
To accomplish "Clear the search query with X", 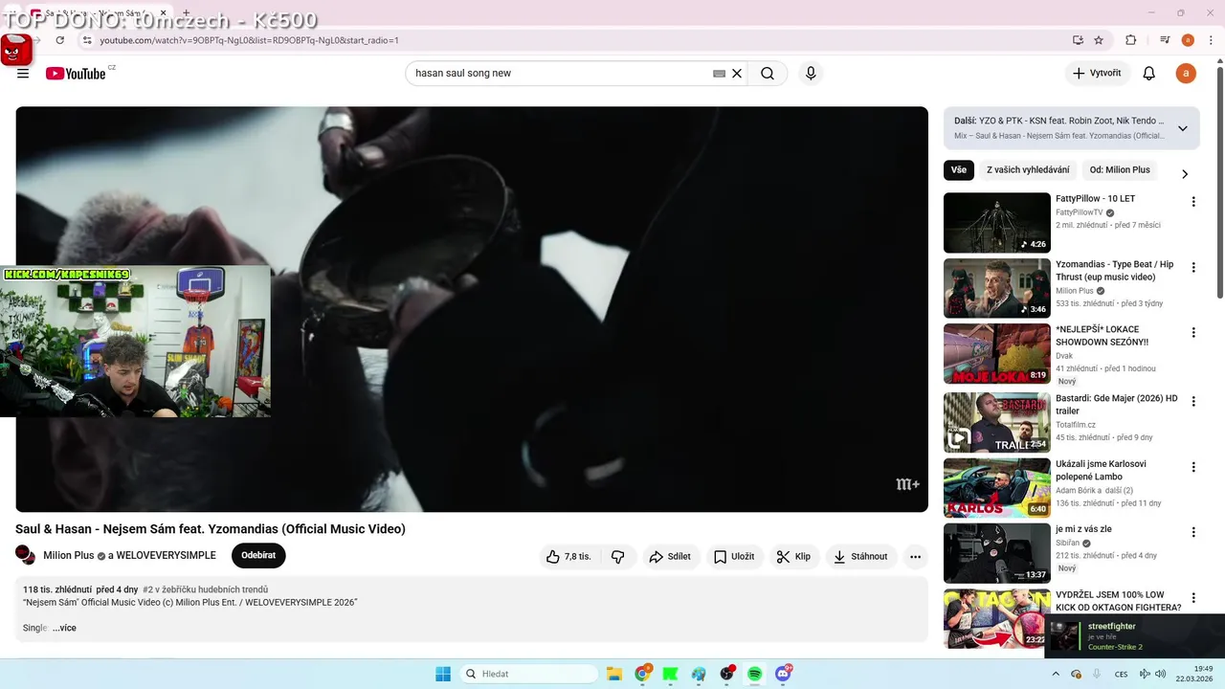I will [737, 74].
